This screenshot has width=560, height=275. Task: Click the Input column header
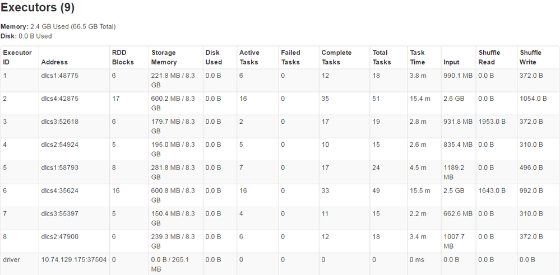click(x=451, y=62)
